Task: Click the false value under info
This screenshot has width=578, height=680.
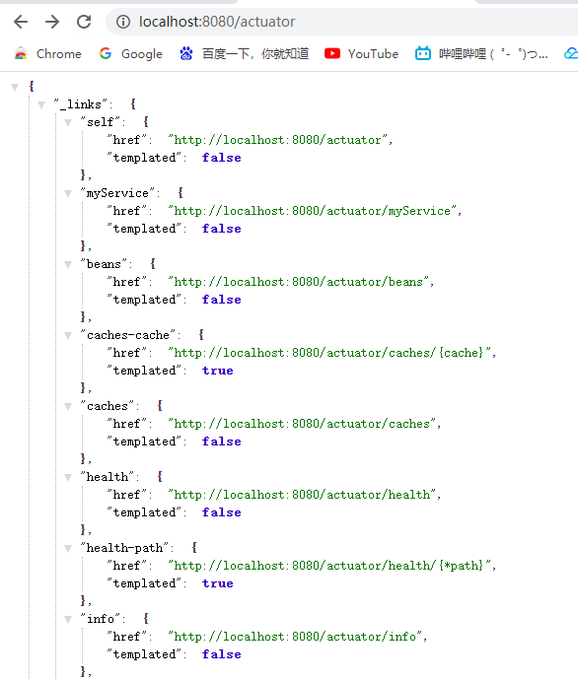Action: click(x=221, y=654)
